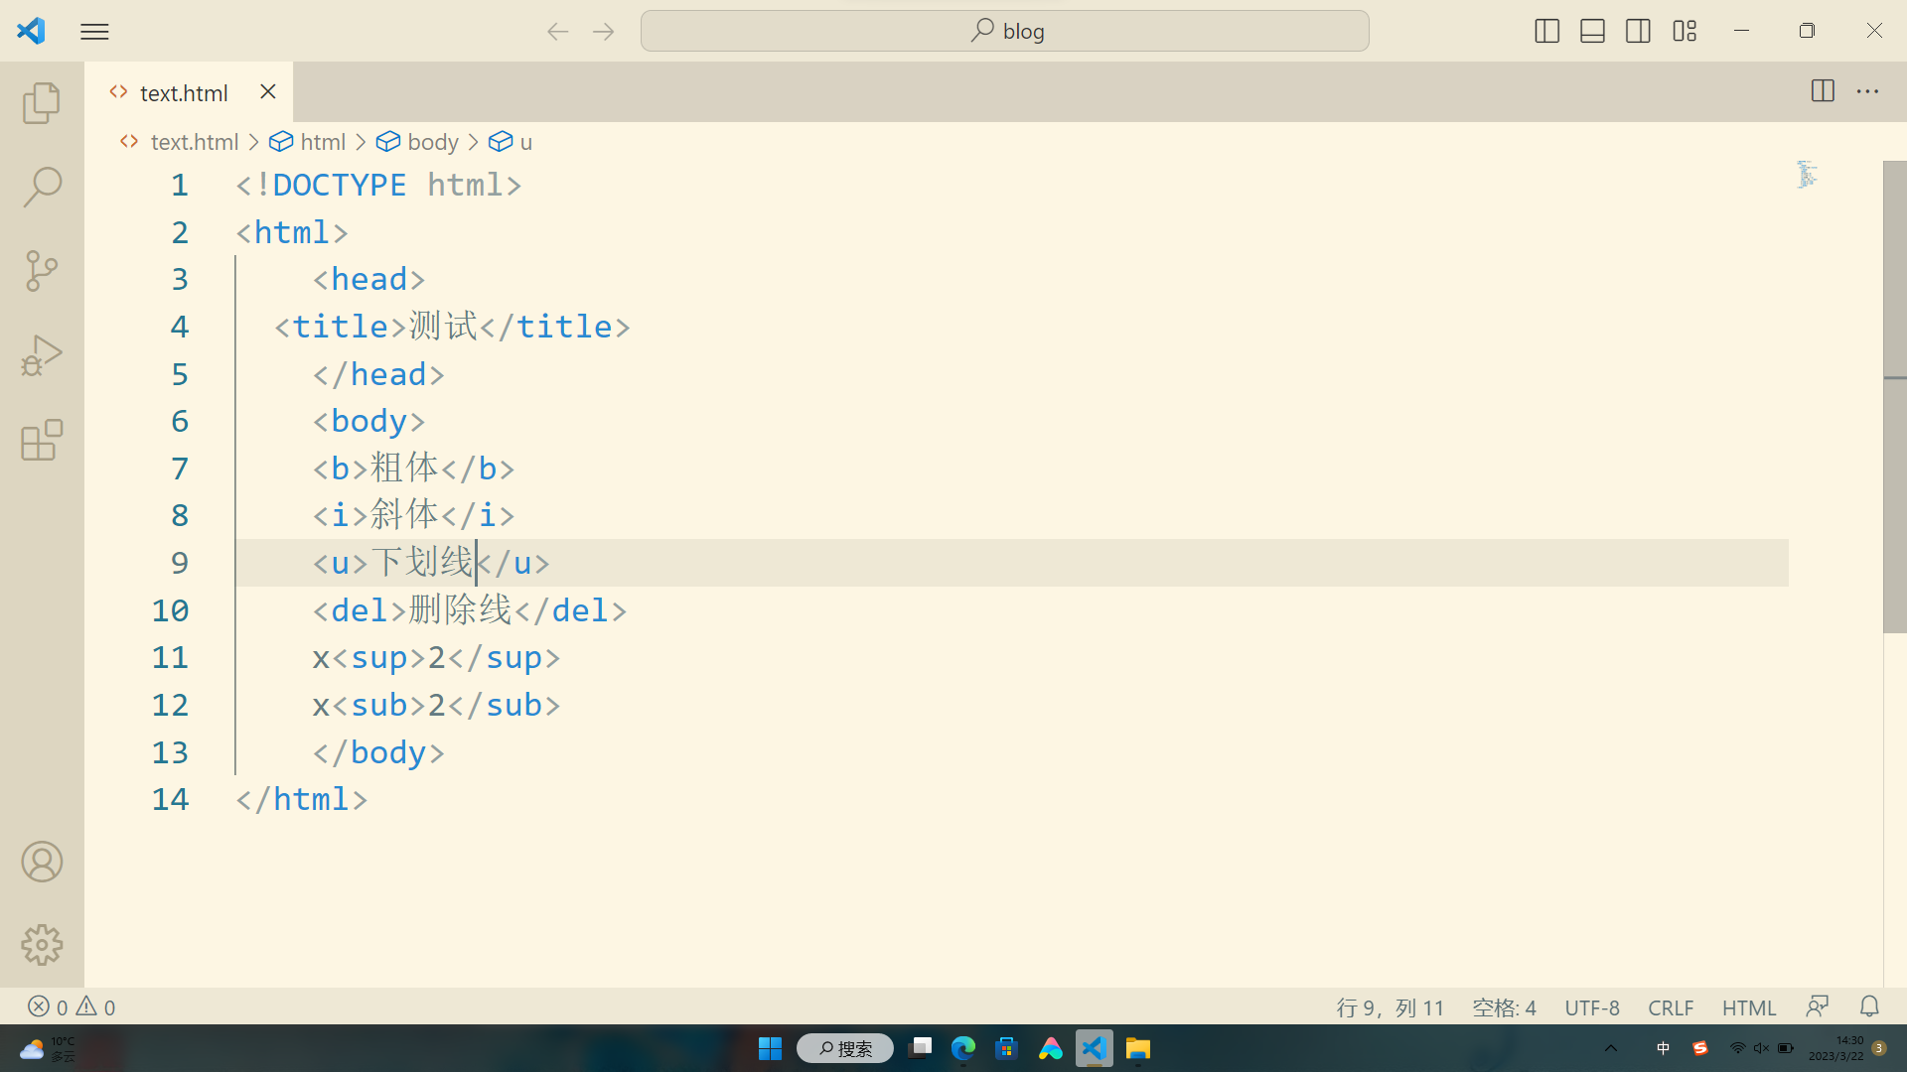The width and height of the screenshot is (1907, 1072).
Task: Open the Source Control view
Action: (42, 271)
